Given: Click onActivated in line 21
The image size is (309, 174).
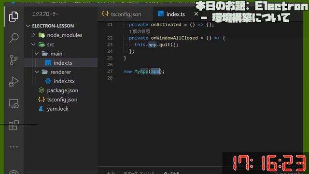Looking at the screenshot, I should (166, 25).
